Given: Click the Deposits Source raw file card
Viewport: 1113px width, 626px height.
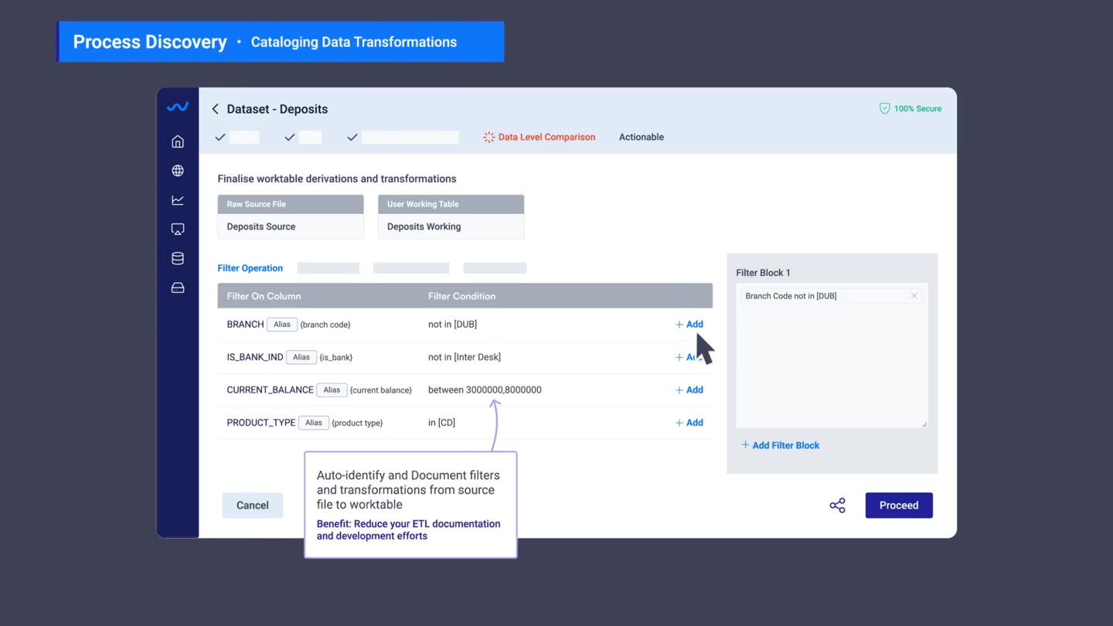Looking at the screenshot, I should (291, 217).
